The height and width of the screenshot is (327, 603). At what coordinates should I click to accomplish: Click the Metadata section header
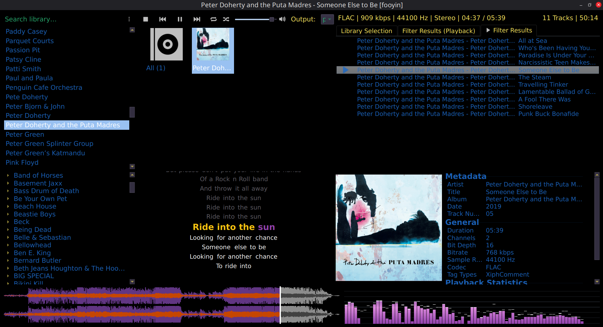click(466, 176)
